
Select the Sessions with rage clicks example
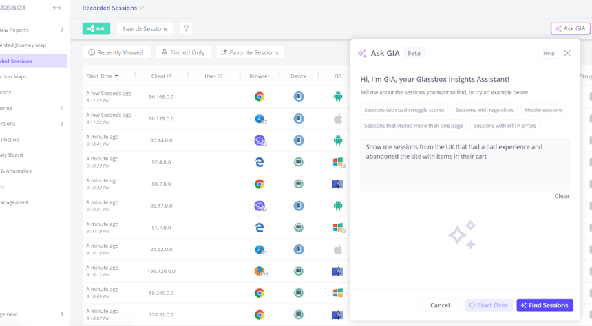pos(484,110)
